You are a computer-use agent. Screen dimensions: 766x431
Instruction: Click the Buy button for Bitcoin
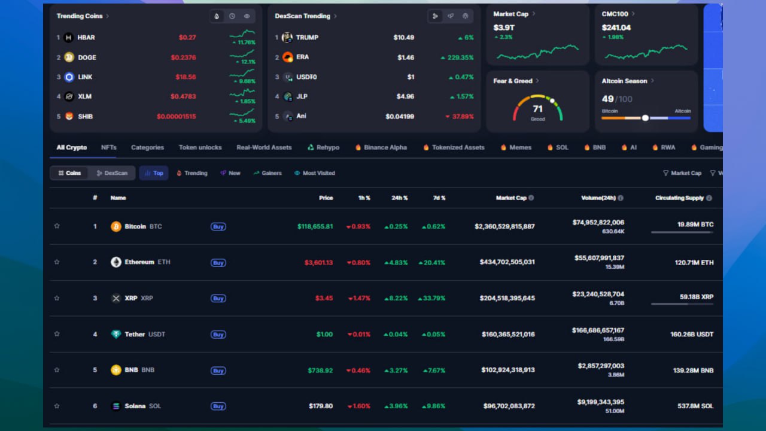click(x=218, y=227)
